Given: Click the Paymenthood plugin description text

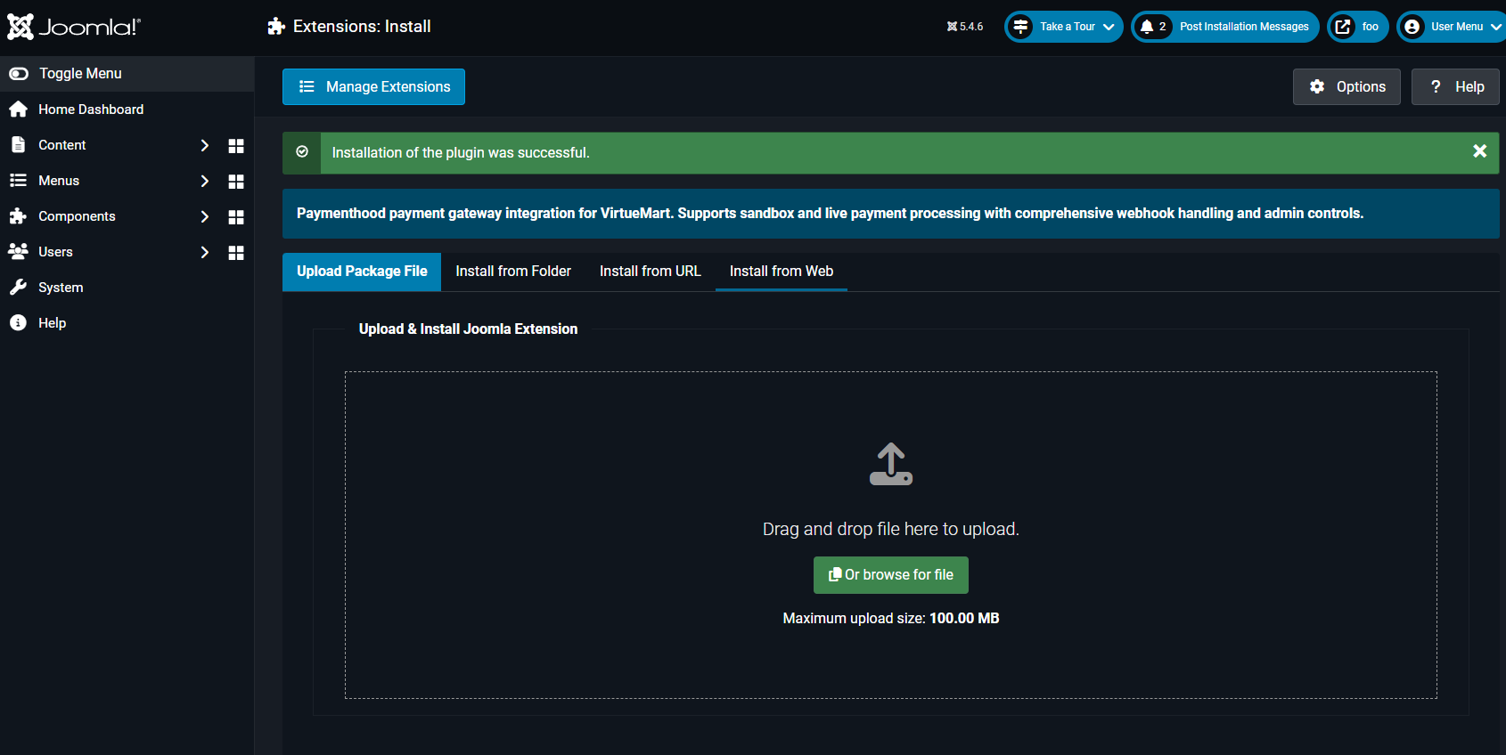Looking at the screenshot, I should (830, 214).
